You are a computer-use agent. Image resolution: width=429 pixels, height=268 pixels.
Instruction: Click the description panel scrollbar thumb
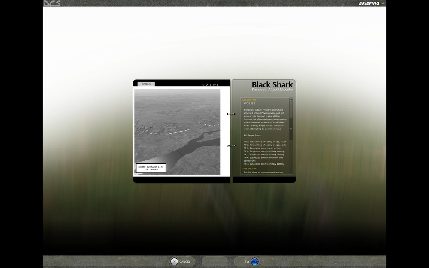(291, 129)
